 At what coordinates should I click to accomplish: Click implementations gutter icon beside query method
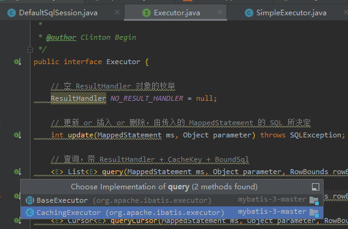point(18,172)
